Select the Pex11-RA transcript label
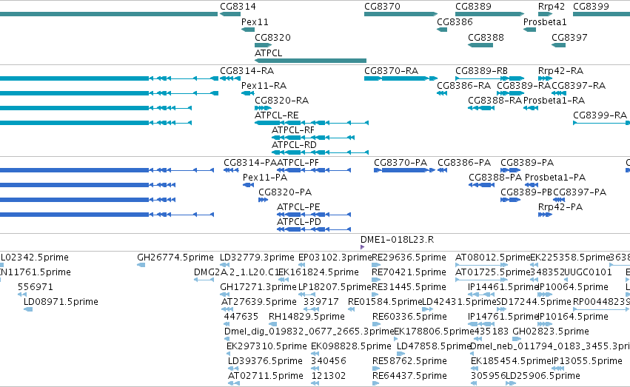 point(264,86)
